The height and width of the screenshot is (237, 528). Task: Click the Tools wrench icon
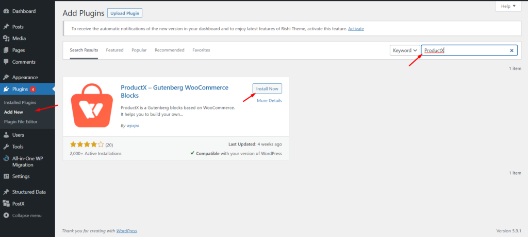[x=6, y=147]
